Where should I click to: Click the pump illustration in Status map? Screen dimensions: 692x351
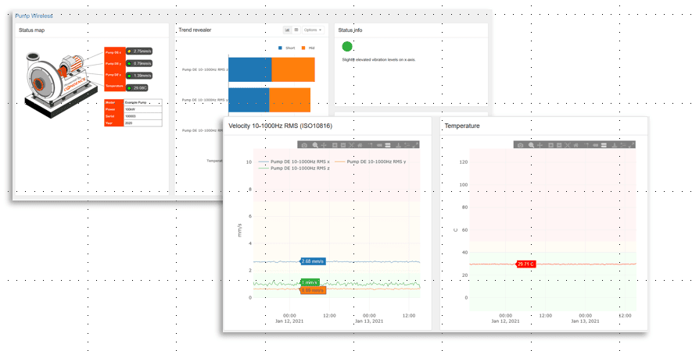59,82
